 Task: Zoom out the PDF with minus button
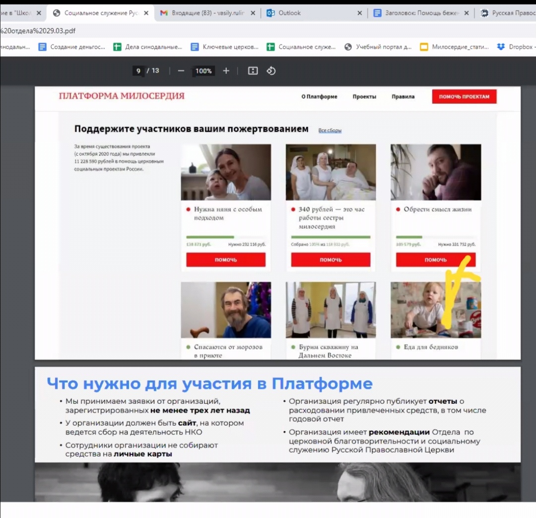coord(181,71)
